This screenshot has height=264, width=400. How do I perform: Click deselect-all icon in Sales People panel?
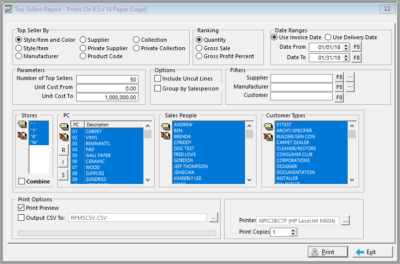(165, 135)
